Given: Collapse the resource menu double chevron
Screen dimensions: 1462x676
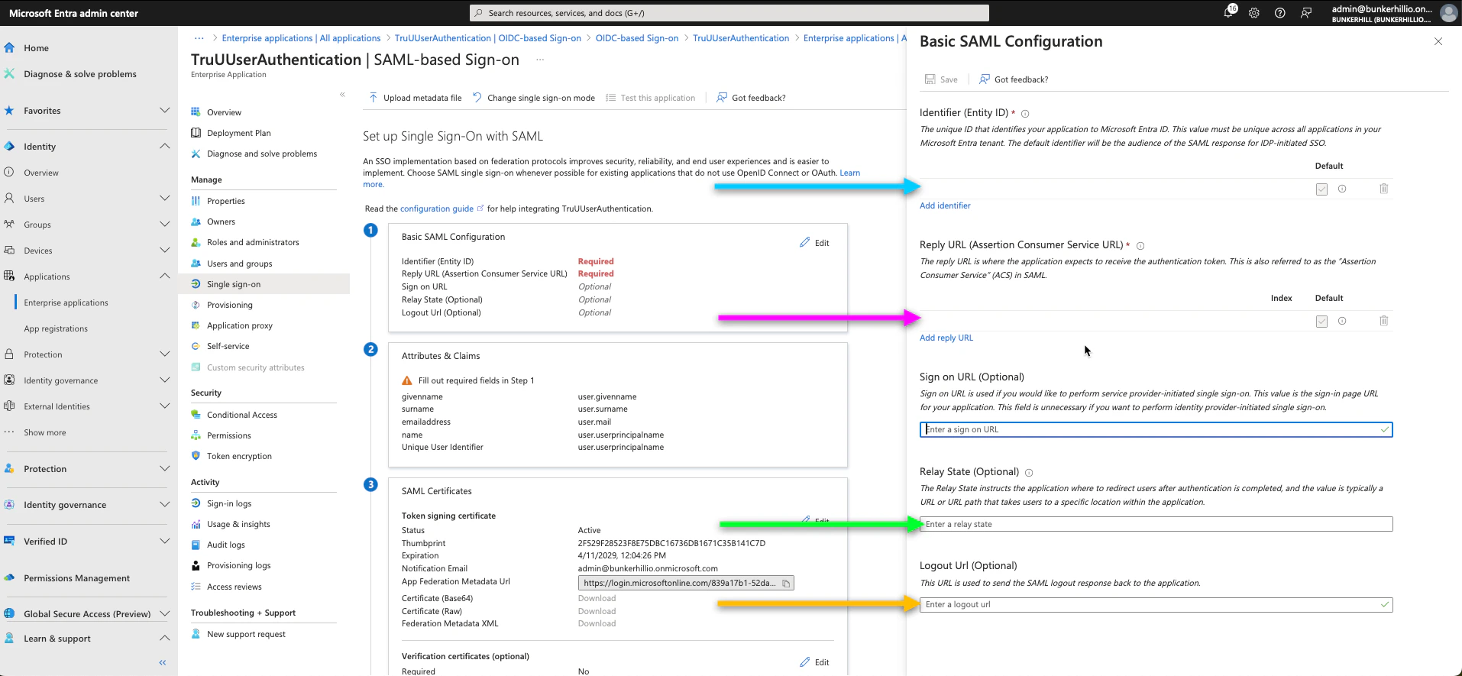Looking at the screenshot, I should pos(342,95).
